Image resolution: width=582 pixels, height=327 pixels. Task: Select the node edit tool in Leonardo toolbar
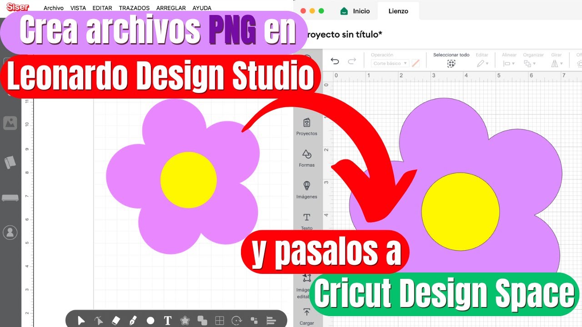[99, 321]
